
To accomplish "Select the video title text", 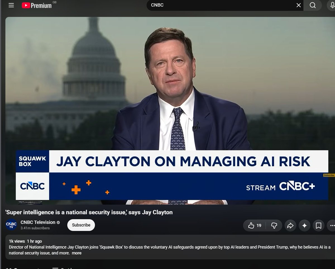I will pyautogui.click(x=89, y=212).
